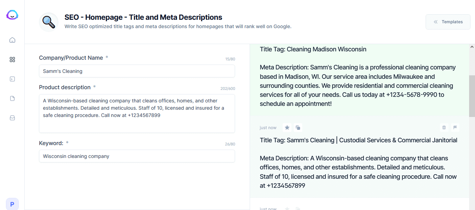
Task: Click the purple app logo at top left
Action: 12,15
